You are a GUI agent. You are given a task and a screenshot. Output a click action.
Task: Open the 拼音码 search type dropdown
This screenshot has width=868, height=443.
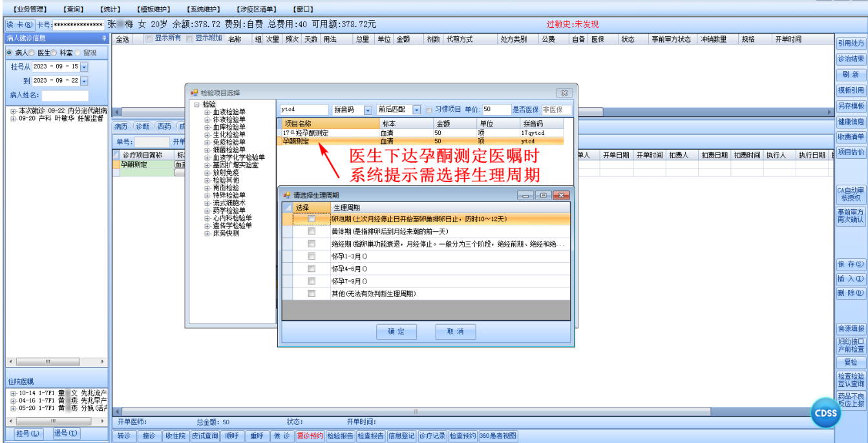point(368,110)
